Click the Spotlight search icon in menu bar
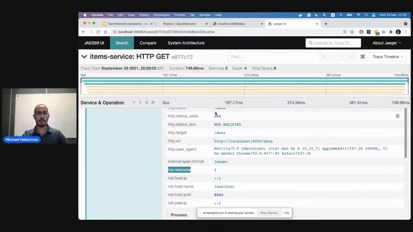This screenshot has width=413, height=232. (x=367, y=15)
